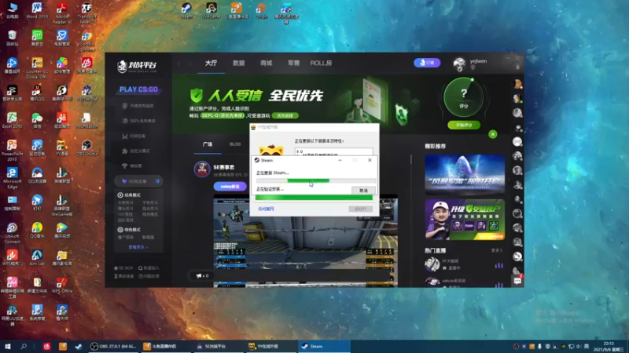Click the 5E platform logo
This screenshot has width=629, height=353.
pyautogui.click(x=137, y=66)
